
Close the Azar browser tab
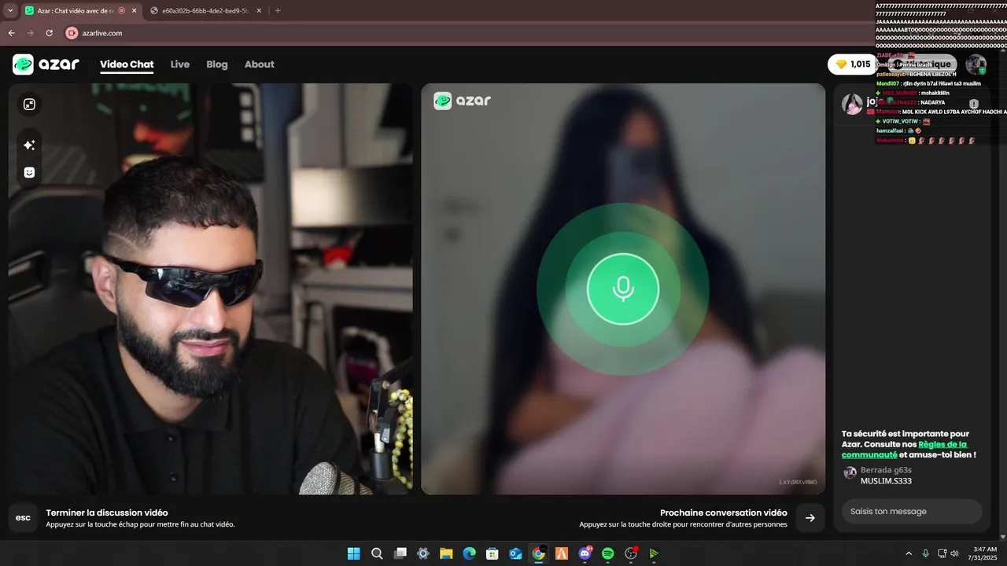click(134, 11)
